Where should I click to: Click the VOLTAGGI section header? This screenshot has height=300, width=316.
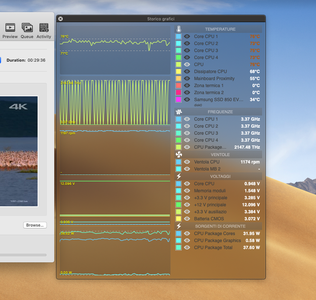coord(218,176)
